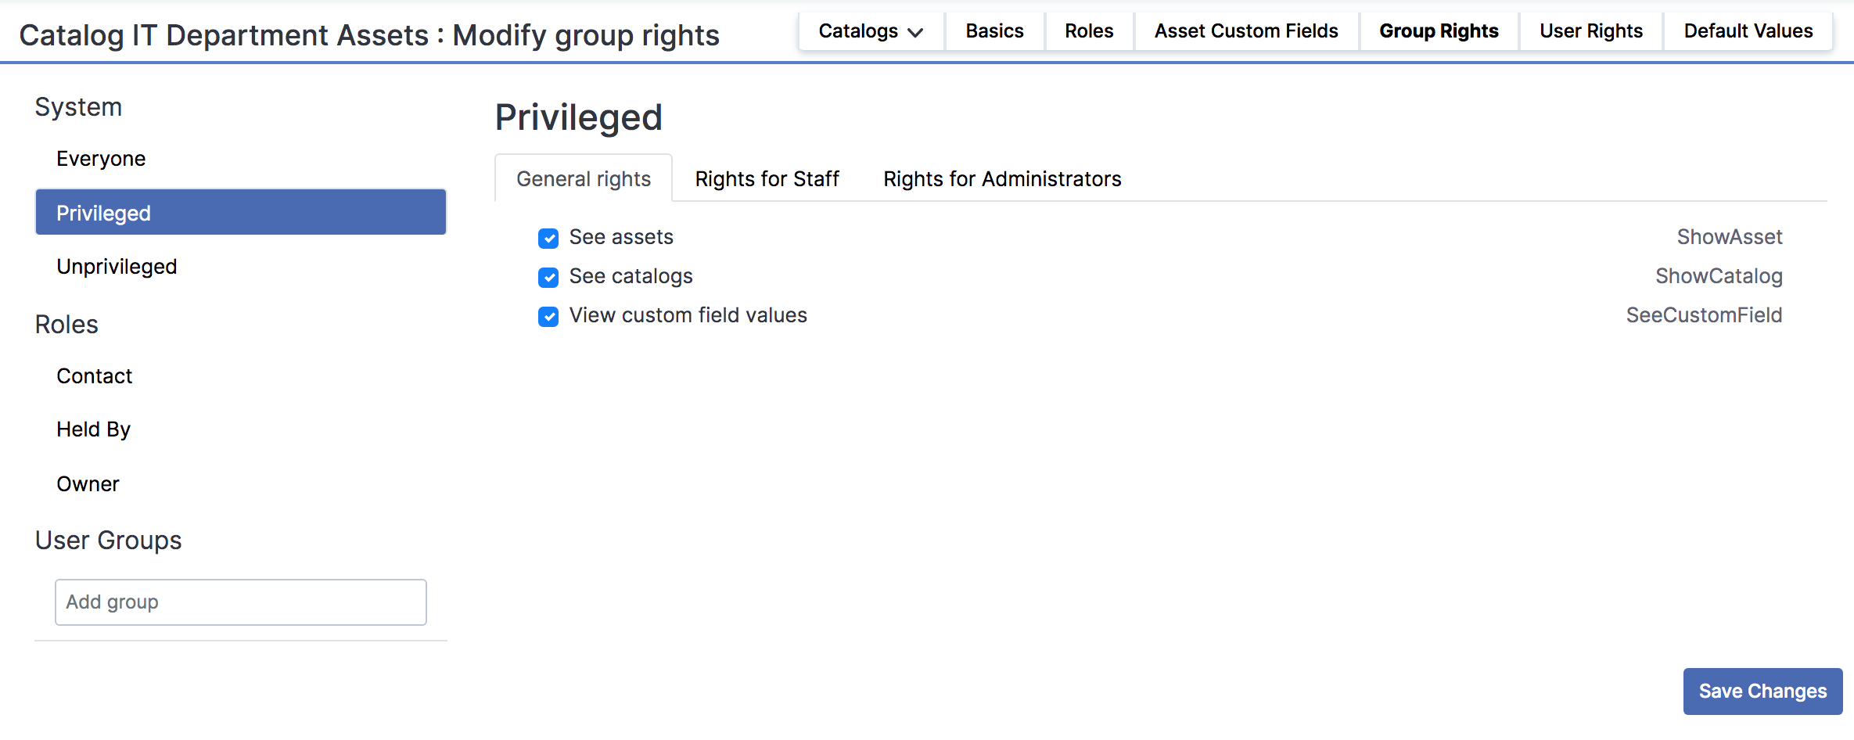Switch to the Rights for Administrators tab
The image size is (1854, 740).
pos(1002,178)
